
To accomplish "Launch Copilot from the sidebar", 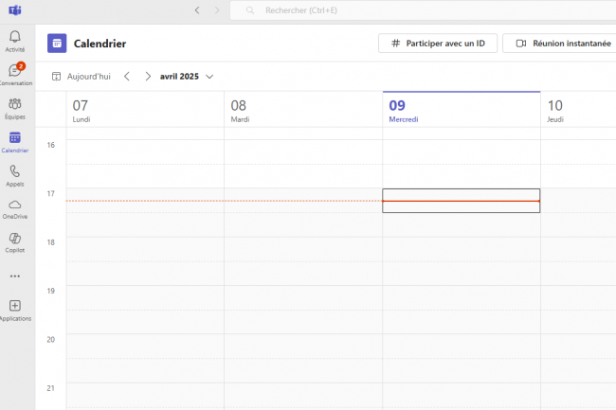I will click(x=14, y=241).
